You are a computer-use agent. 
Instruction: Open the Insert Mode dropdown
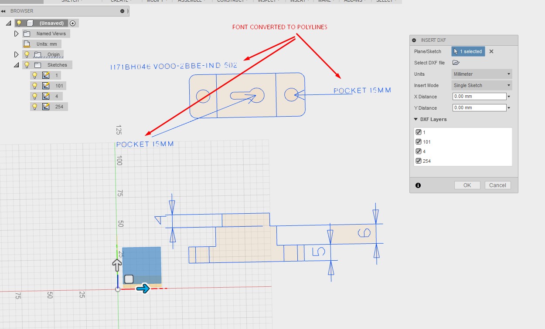tap(481, 85)
